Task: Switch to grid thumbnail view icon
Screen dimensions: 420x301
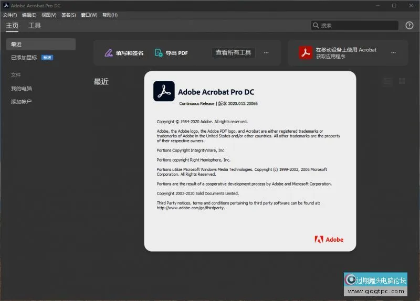Action: tap(402, 81)
